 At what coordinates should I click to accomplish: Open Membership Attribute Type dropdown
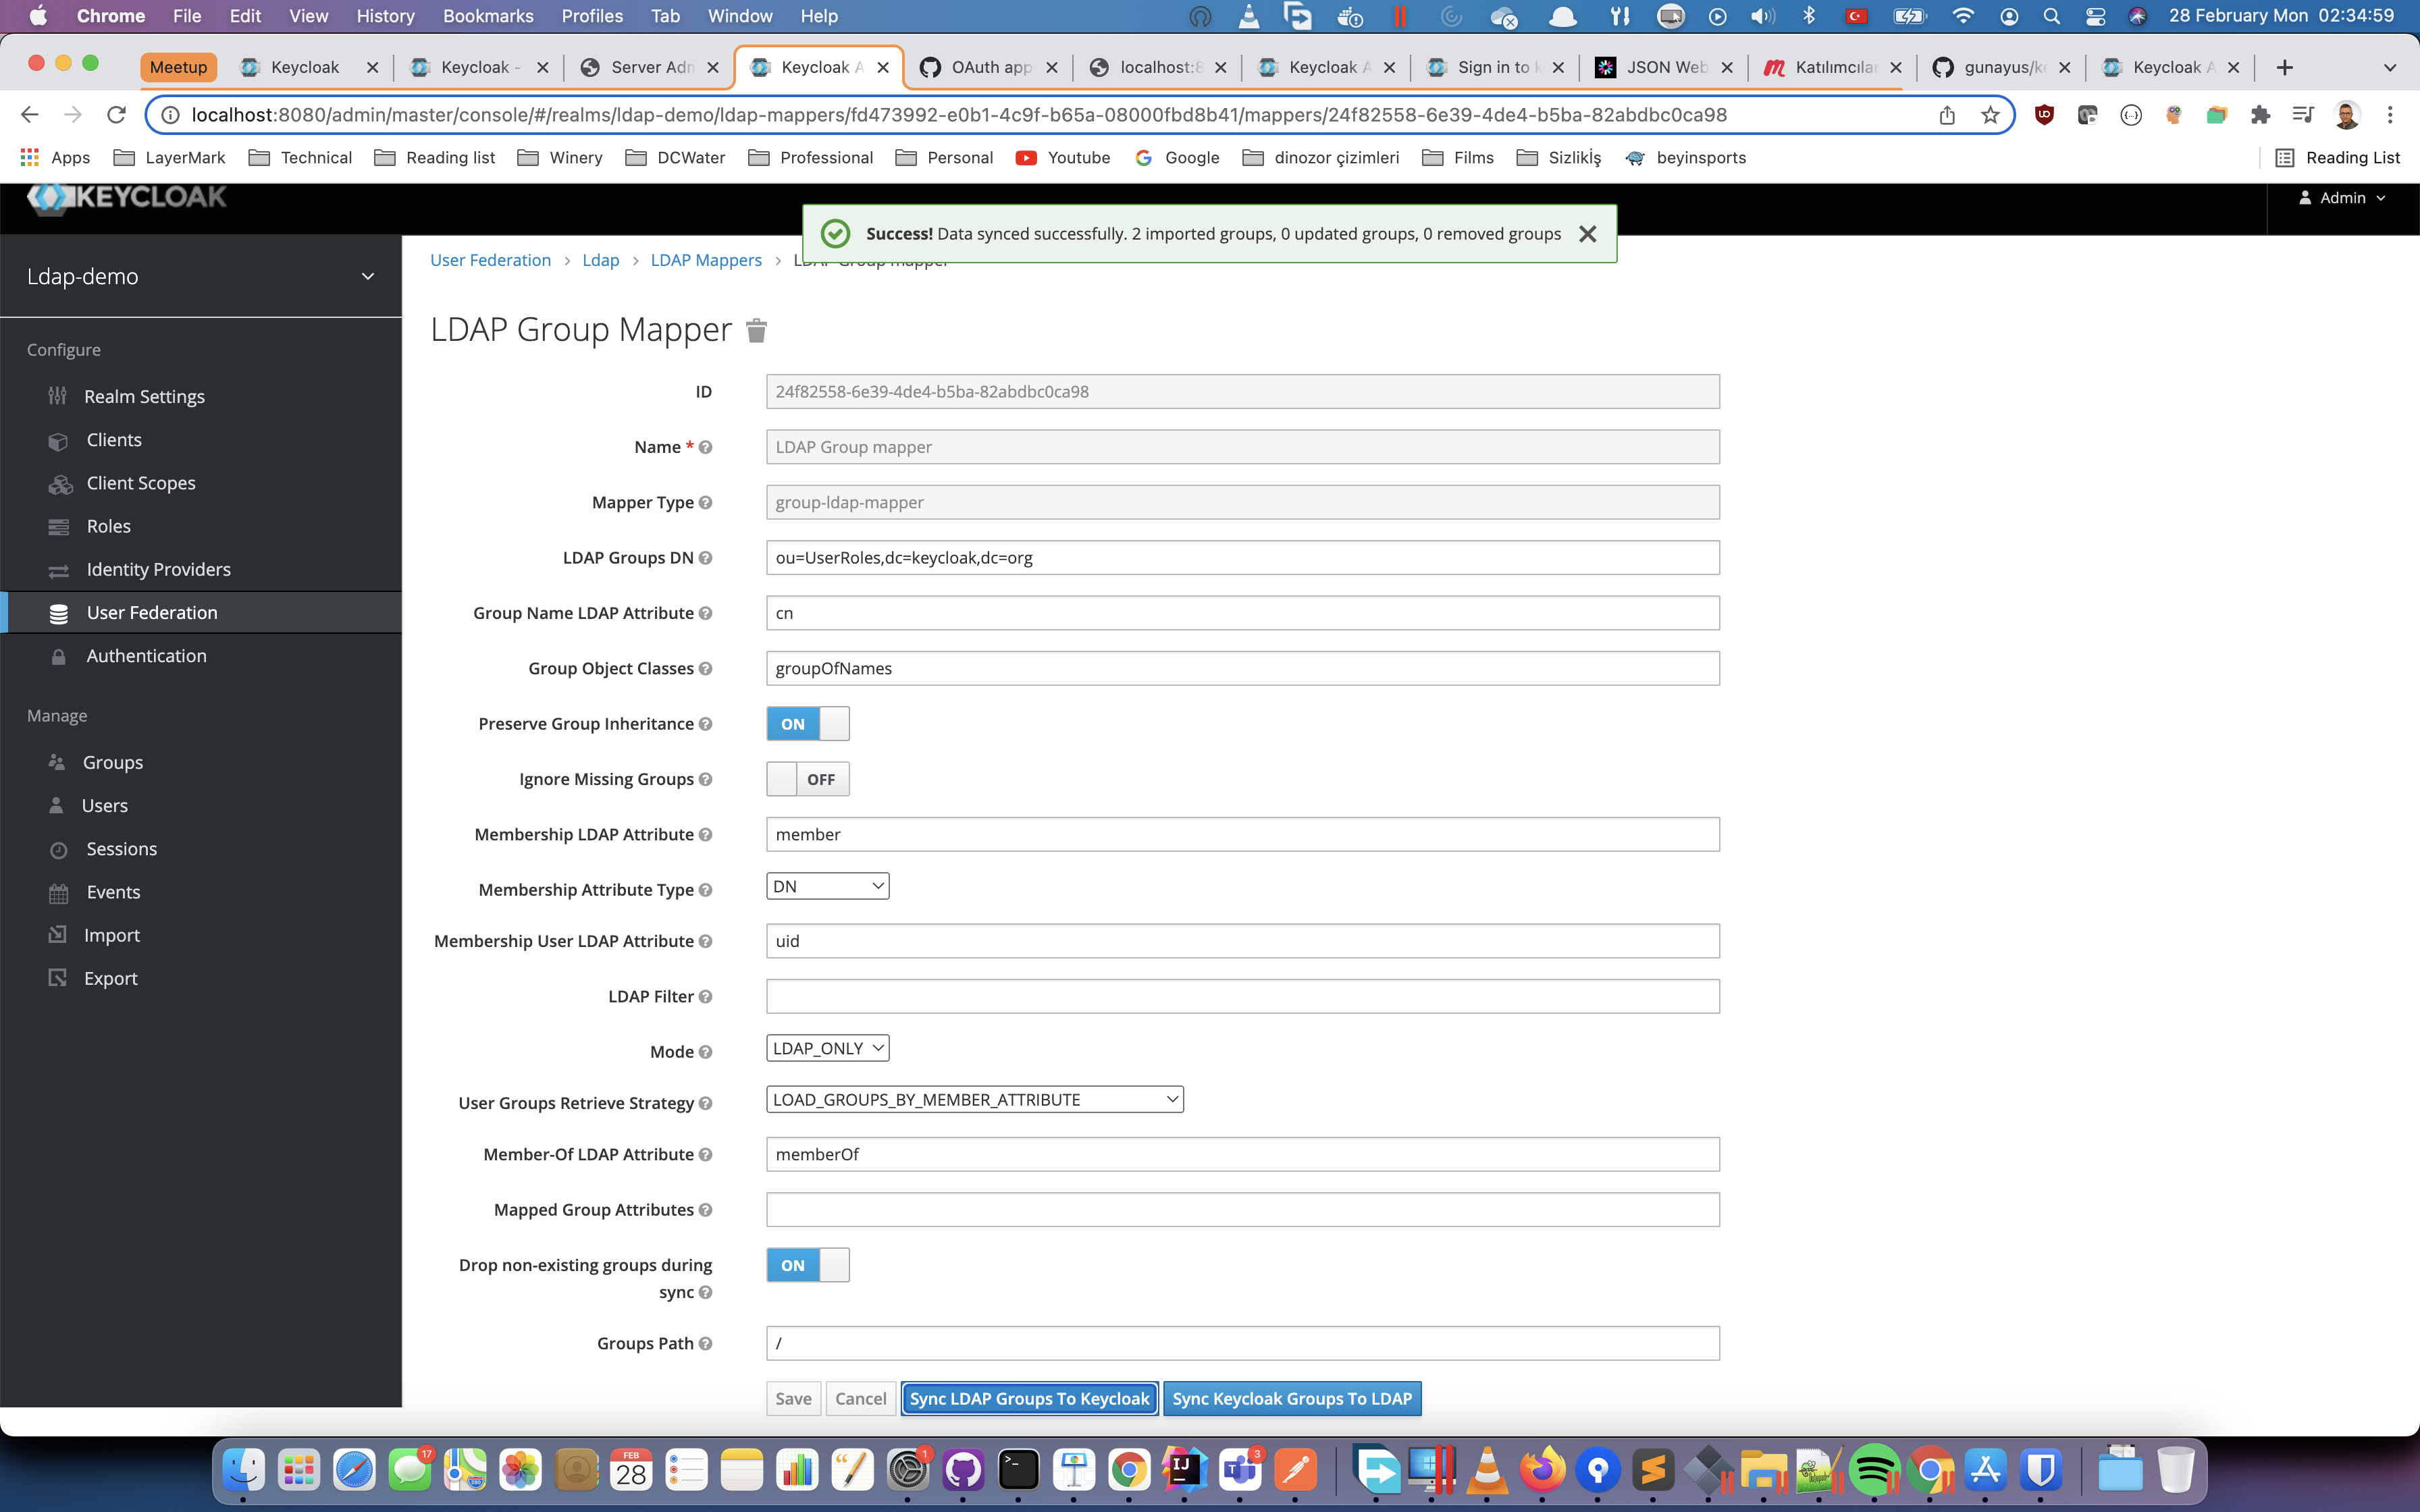827,886
